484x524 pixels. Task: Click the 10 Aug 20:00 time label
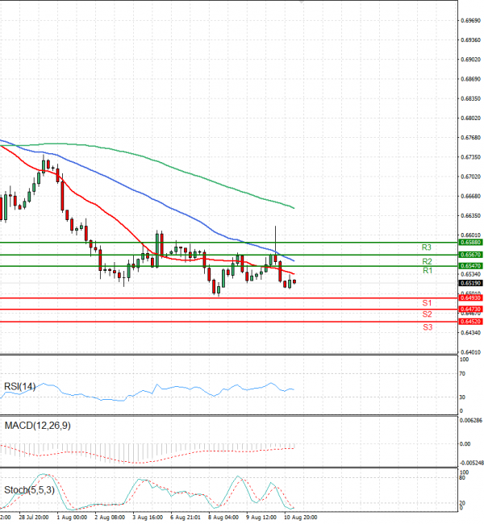tap(301, 518)
